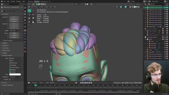
Task: Open the Render menu
Action: click(x=13, y=1)
